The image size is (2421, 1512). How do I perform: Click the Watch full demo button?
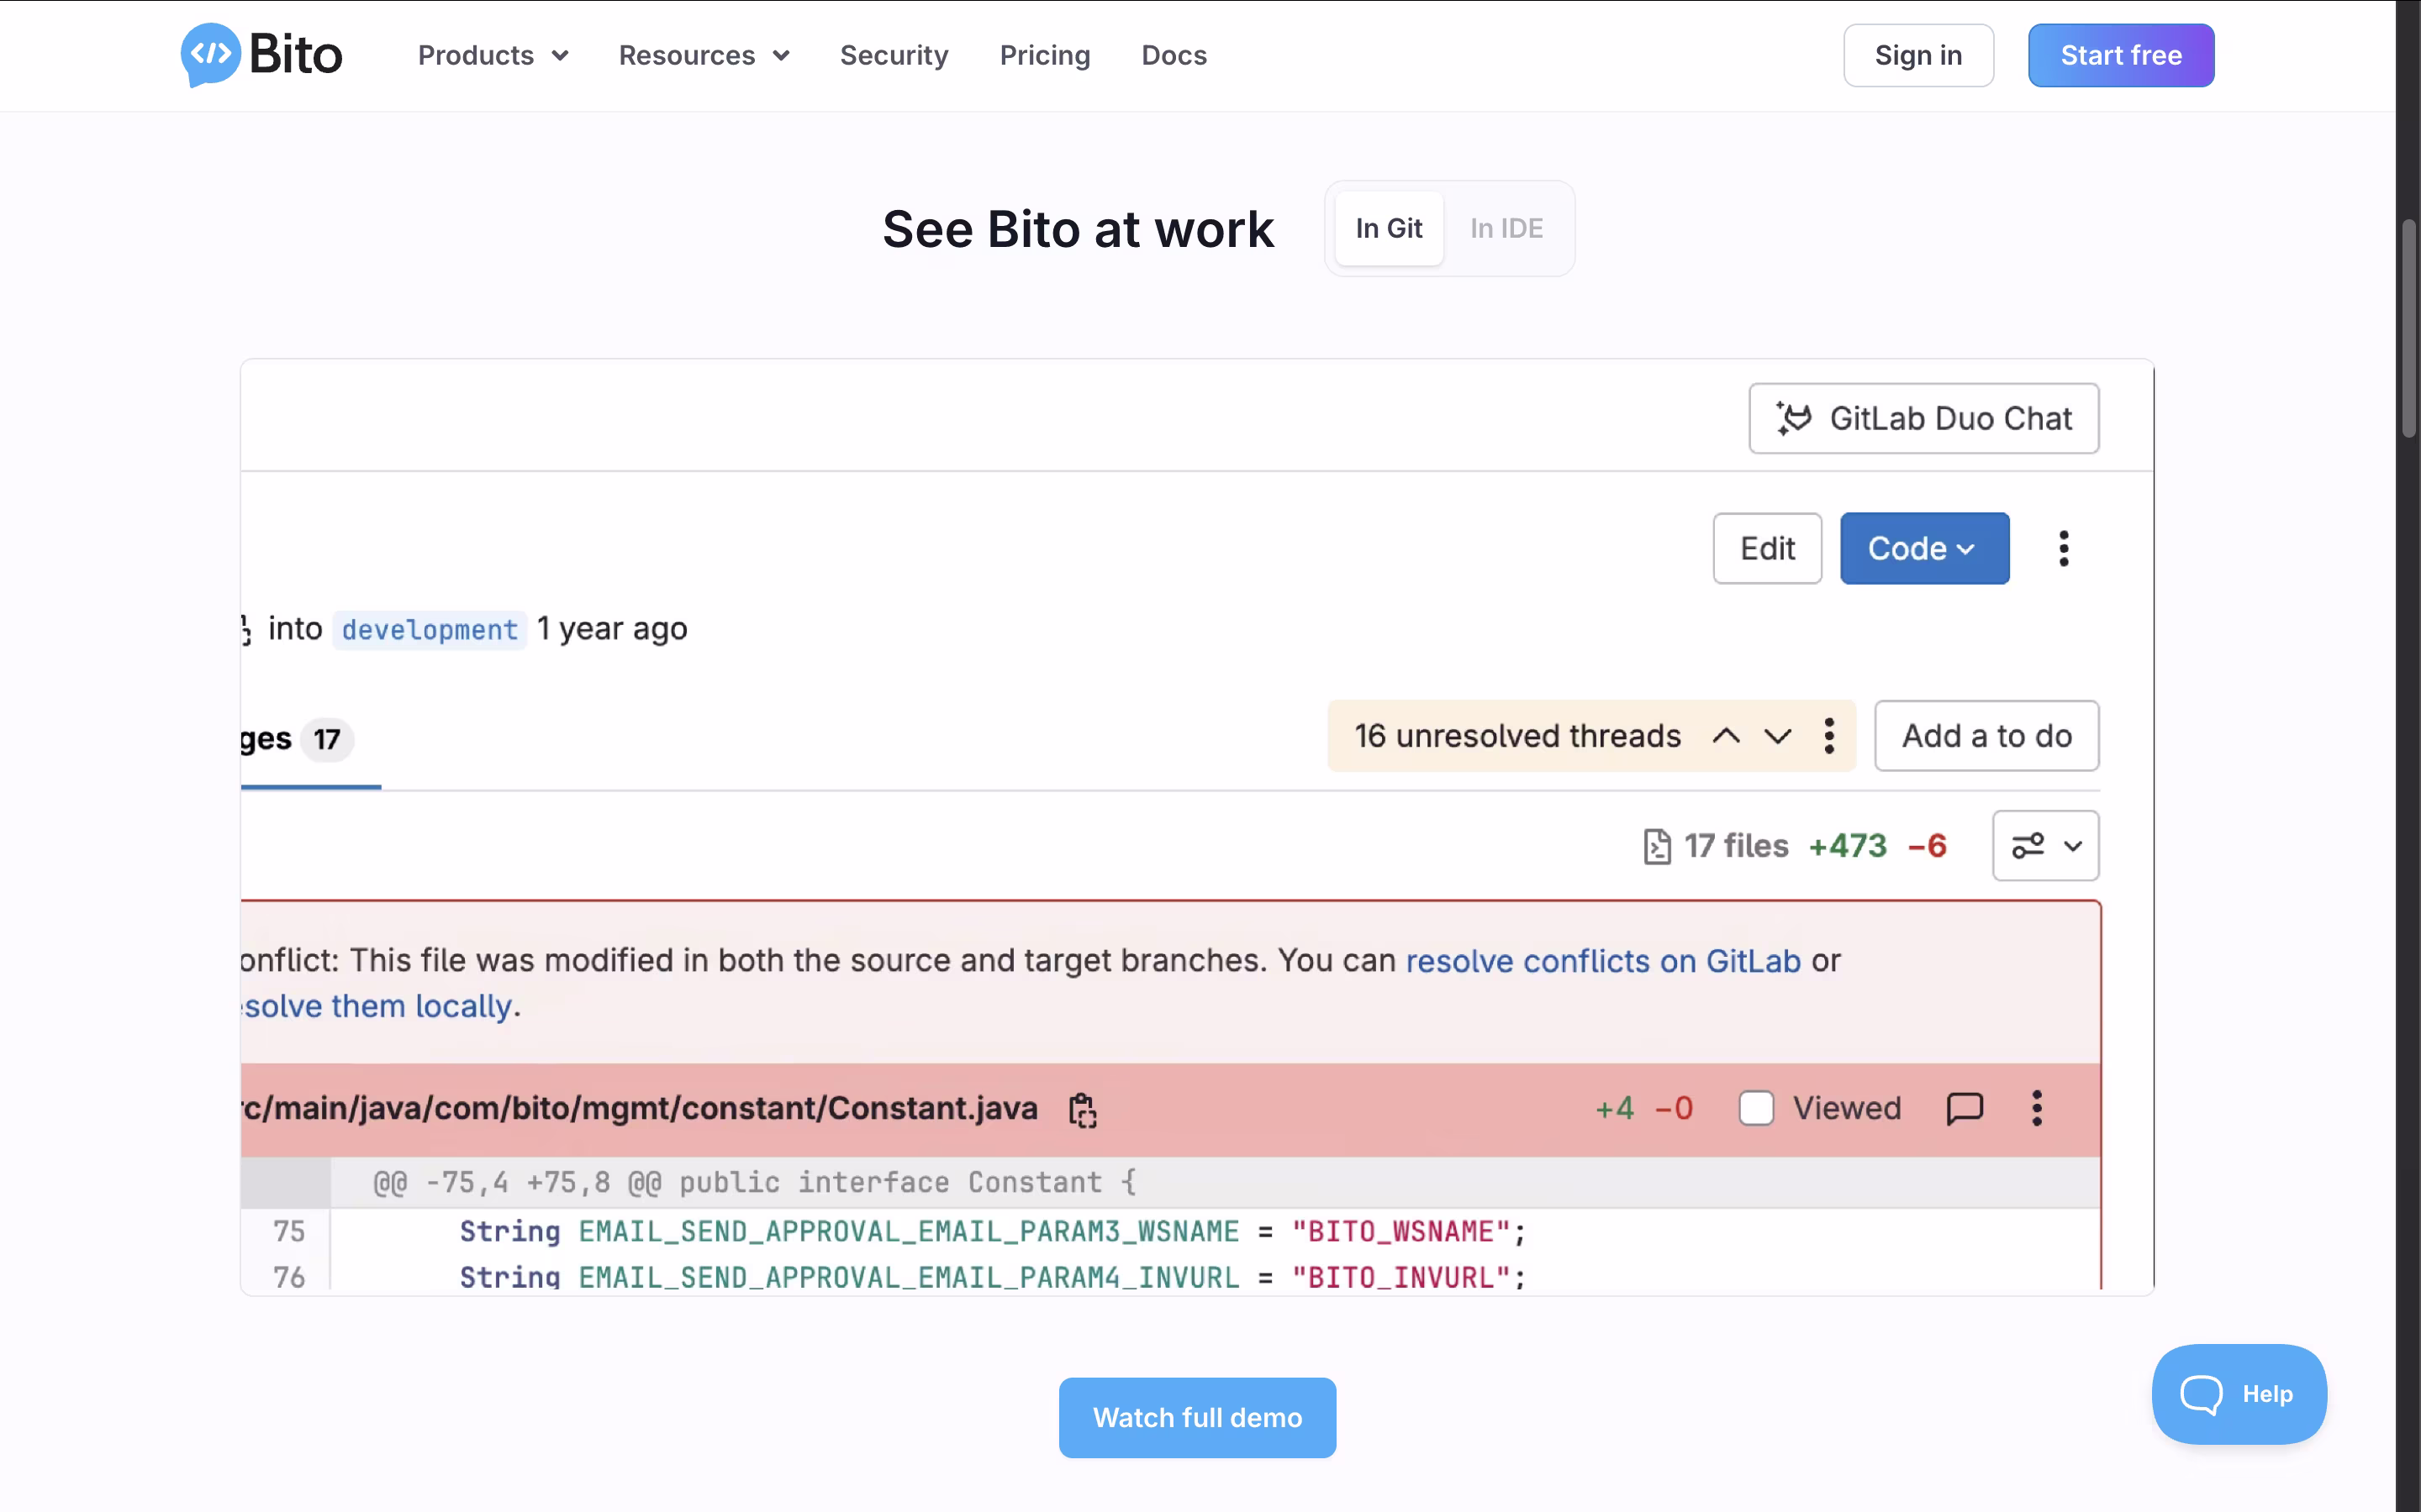tap(1198, 1418)
